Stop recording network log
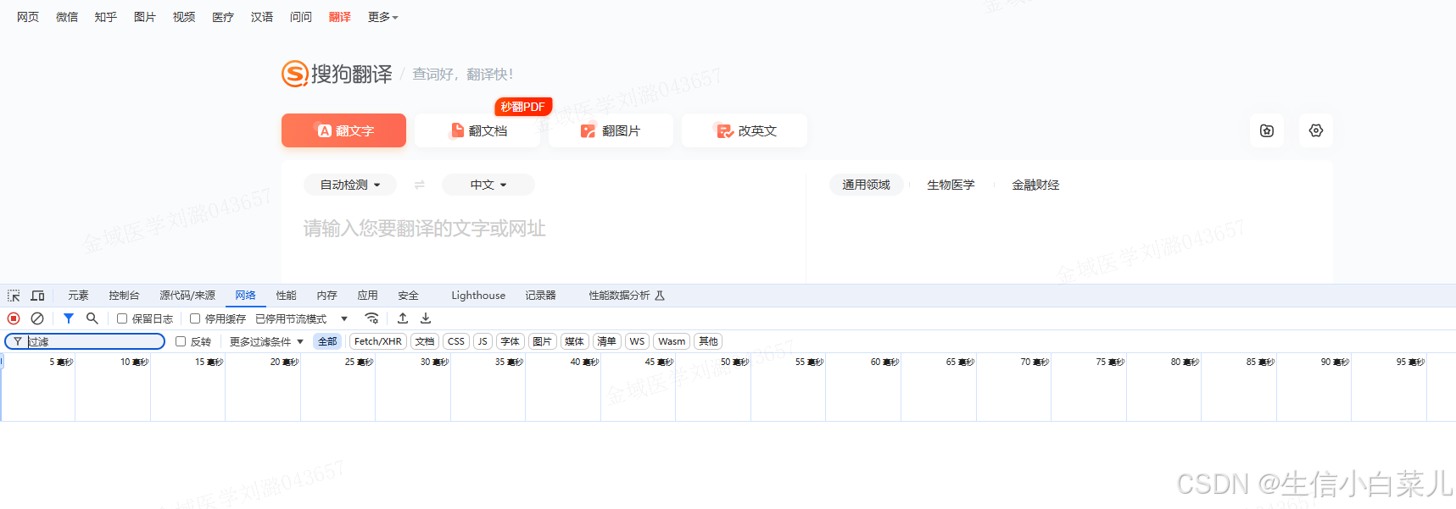This screenshot has height=509, width=1456. (x=14, y=318)
